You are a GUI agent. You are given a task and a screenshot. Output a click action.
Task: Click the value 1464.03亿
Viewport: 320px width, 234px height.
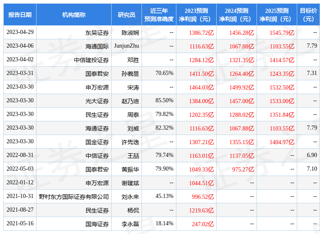point(201,87)
